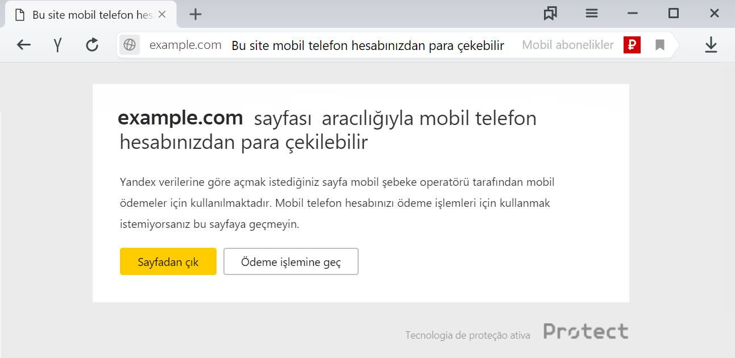Open the bookmarks panel icon in the title bar
Image resolution: width=735 pixels, height=358 pixels.
click(x=550, y=14)
